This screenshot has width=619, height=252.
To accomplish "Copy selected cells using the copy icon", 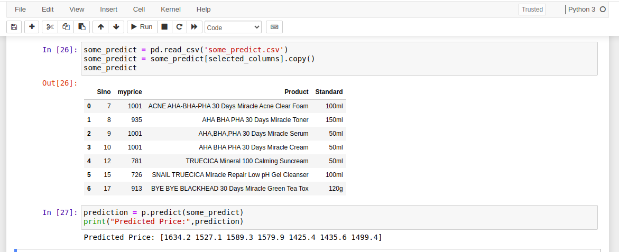I will pos(66,27).
